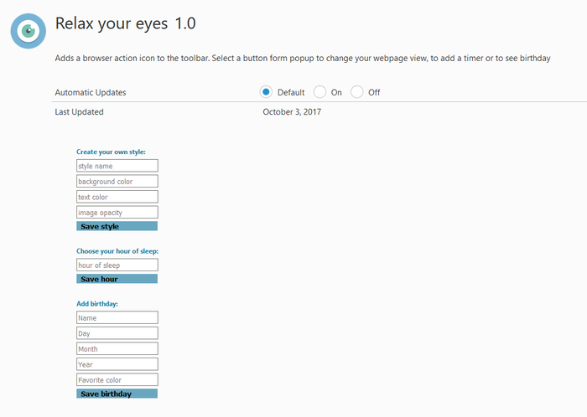Set Automatic Updates to Off
Image resolution: width=587 pixels, height=417 pixels.
(357, 92)
